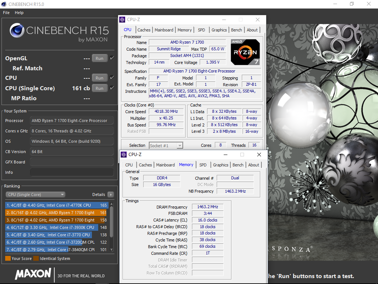Switch to Mainboard tab in lower CPU-Z

pos(165,165)
